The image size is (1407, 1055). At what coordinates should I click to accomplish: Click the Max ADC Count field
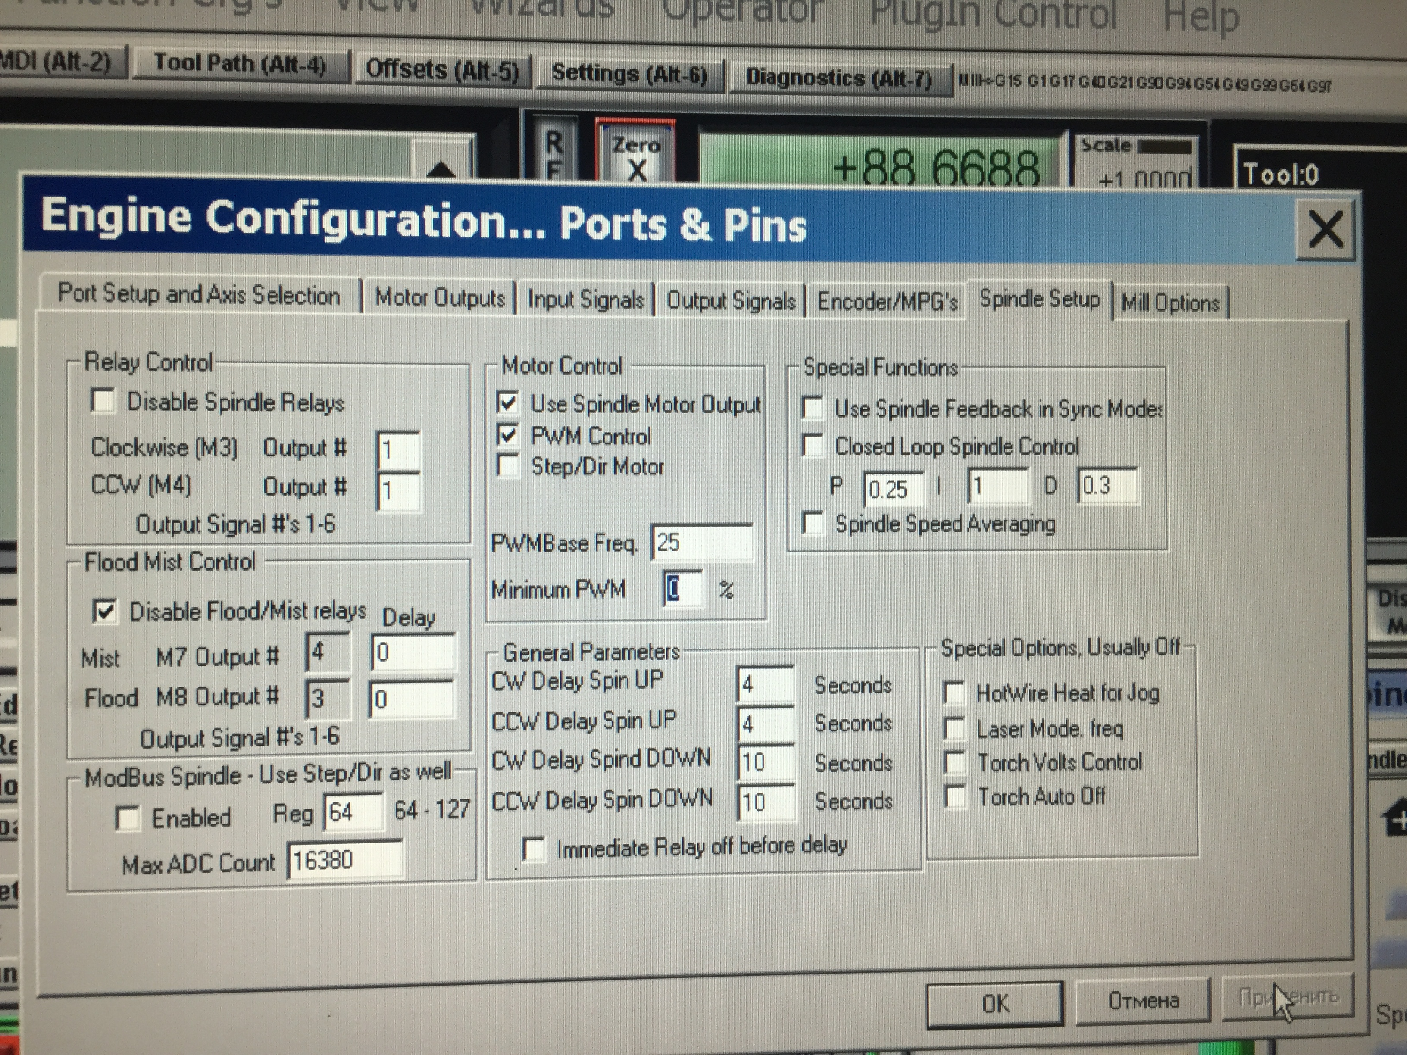tap(344, 860)
